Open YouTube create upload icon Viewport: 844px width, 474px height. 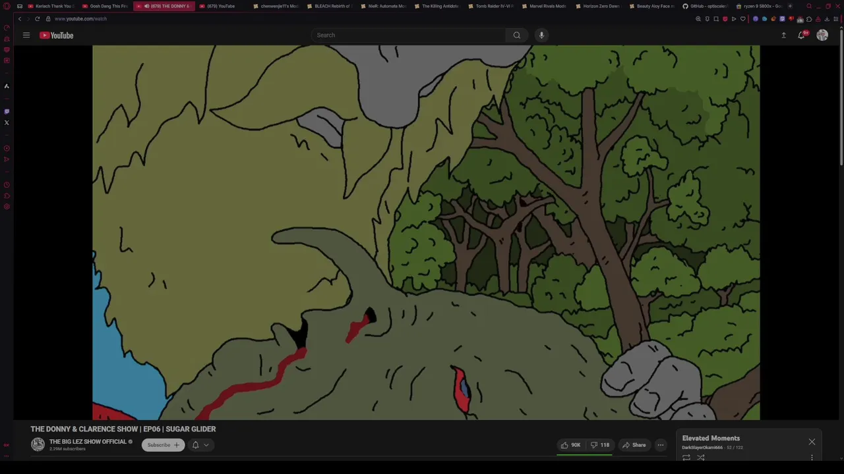click(783, 35)
